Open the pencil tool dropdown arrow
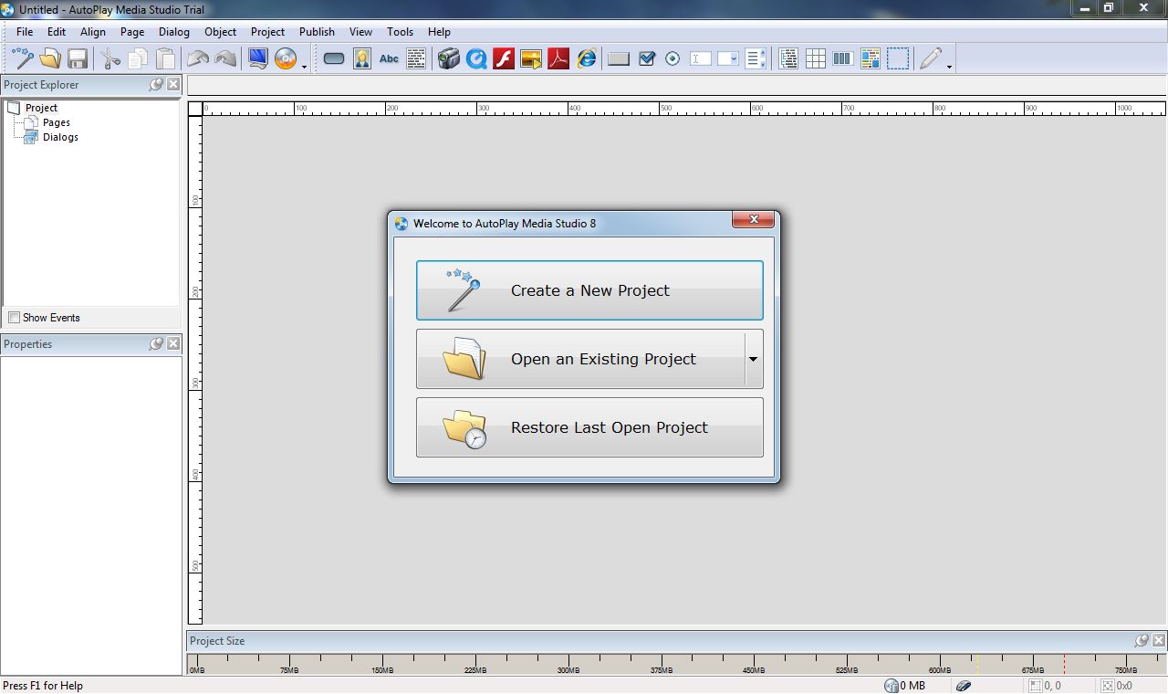 949,66
